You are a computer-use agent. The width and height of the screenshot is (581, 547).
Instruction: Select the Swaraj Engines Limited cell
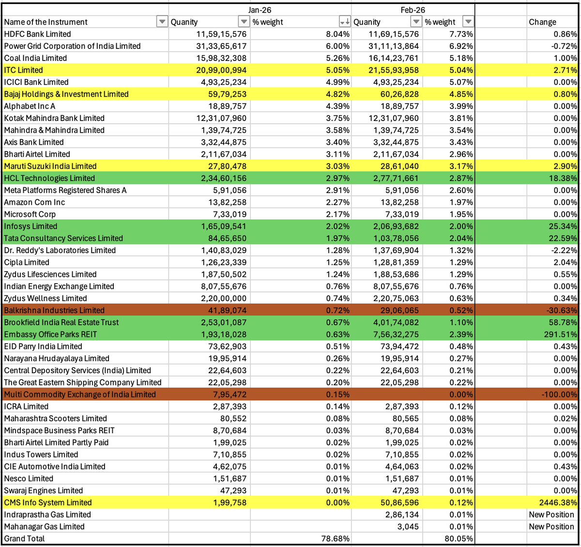click(85, 490)
